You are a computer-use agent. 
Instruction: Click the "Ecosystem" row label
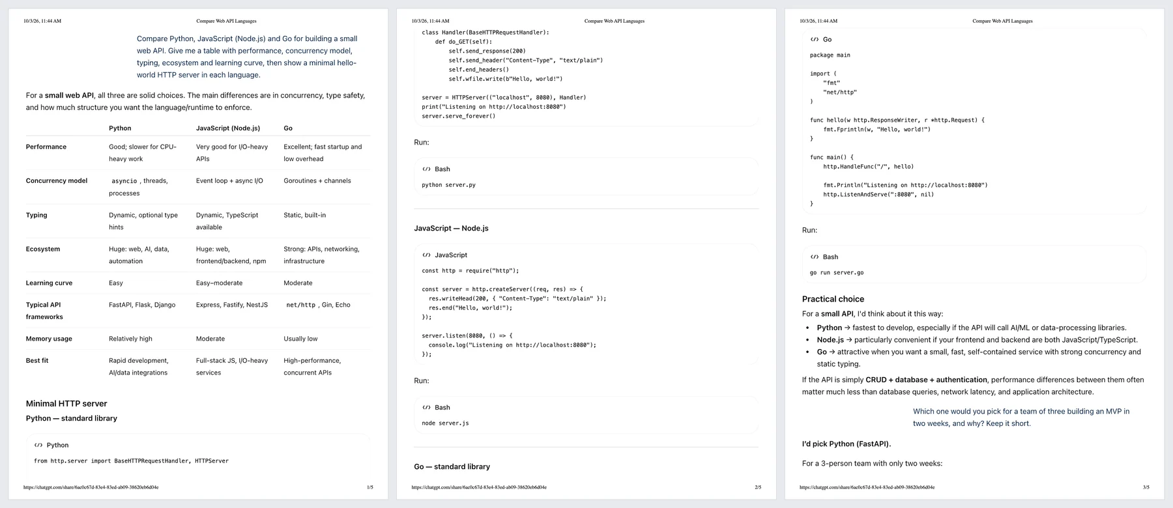point(43,249)
